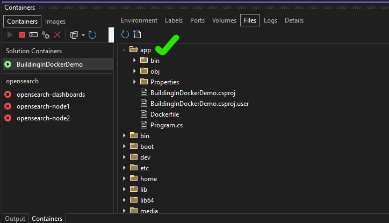Screen dimensions: 389x223
Task: Open the Environment tab
Action: point(139,20)
